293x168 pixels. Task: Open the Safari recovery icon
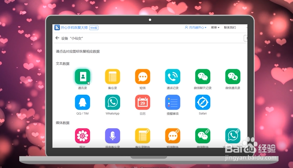[203, 102]
